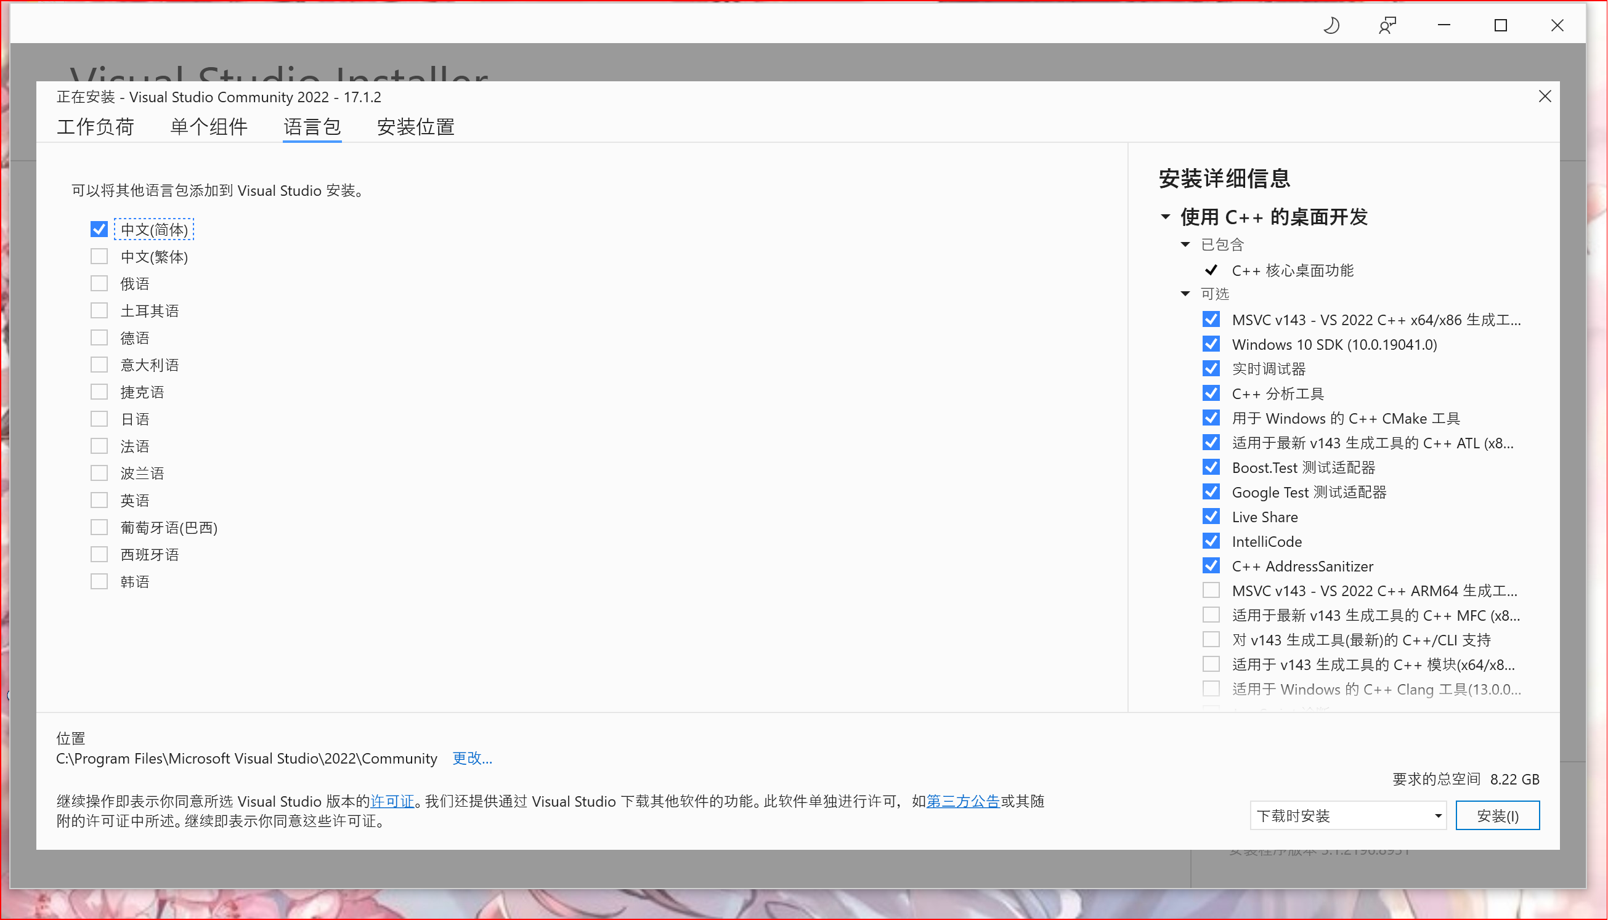The width and height of the screenshot is (1608, 920).
Task: Toggle MSVC v143 ARM64 build tools checkbox
Action: pos(1211,590)
